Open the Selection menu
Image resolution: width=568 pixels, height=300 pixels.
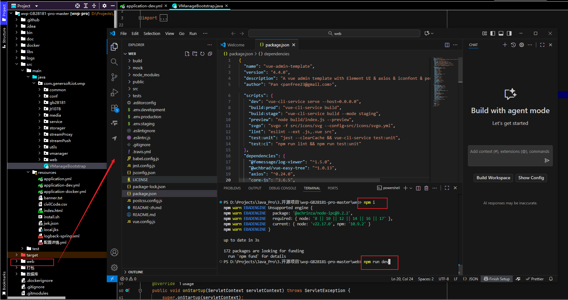coord(152,33)
